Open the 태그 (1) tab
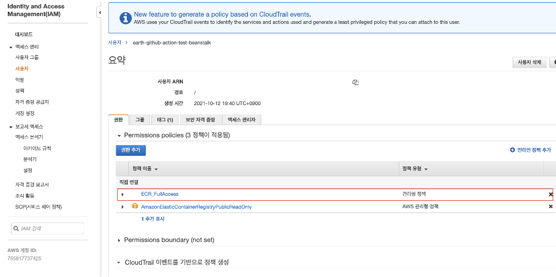 (x=165, y=120)
